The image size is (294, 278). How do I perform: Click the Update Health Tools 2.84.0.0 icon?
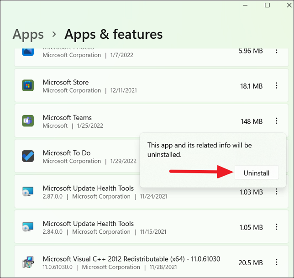pyautogui.click(x=28, y=227)
